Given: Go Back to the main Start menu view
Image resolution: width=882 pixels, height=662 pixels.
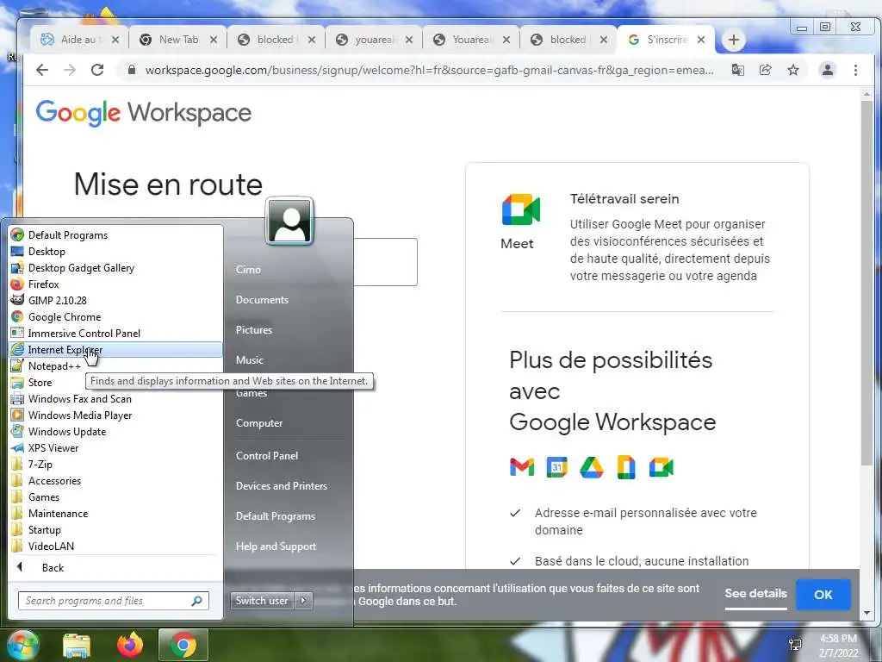Looking at the screenshot, I should [x=115, y=567].
